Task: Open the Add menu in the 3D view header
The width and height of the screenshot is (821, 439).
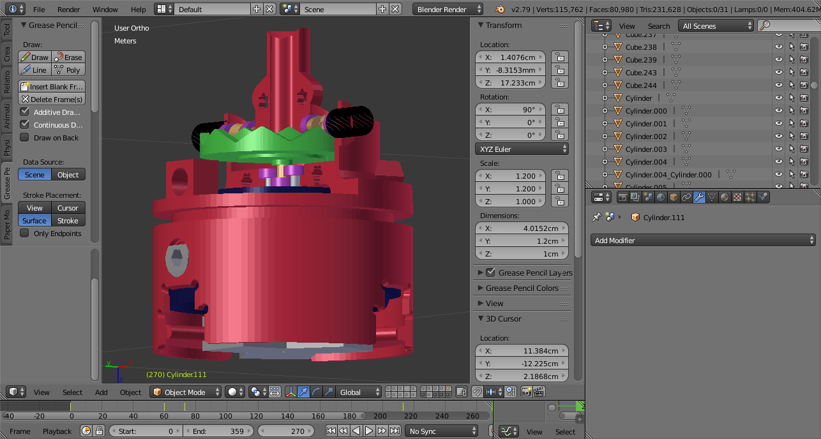Action: point(102,392)
